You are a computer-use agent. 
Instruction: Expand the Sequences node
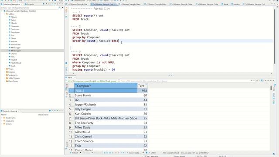[x=4, y=75]
